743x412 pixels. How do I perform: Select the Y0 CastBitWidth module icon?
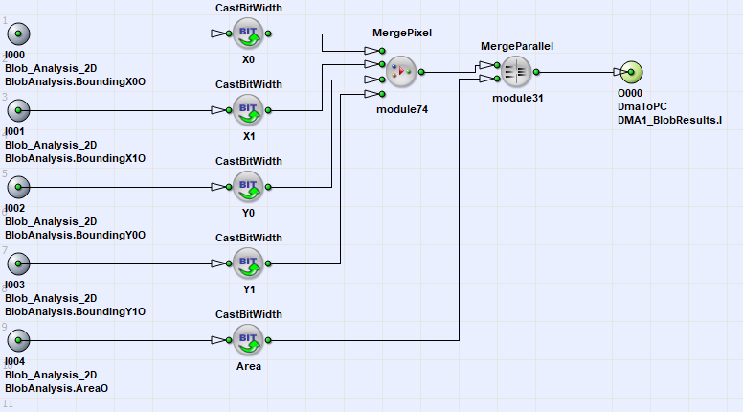point(248,187)
